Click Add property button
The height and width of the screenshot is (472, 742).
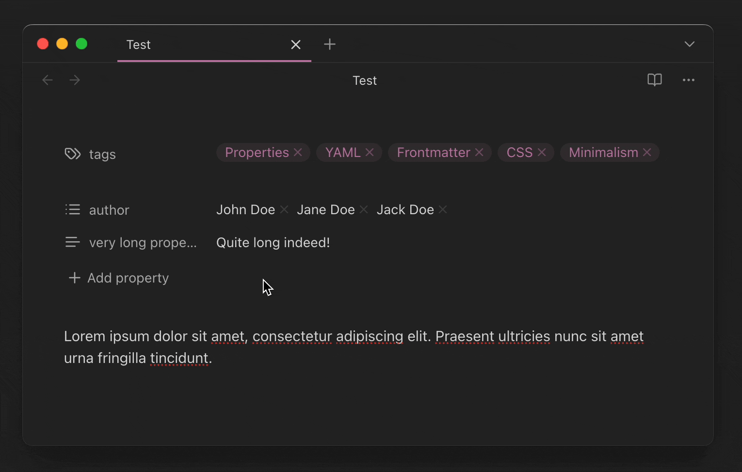click(x=119, y=278)
